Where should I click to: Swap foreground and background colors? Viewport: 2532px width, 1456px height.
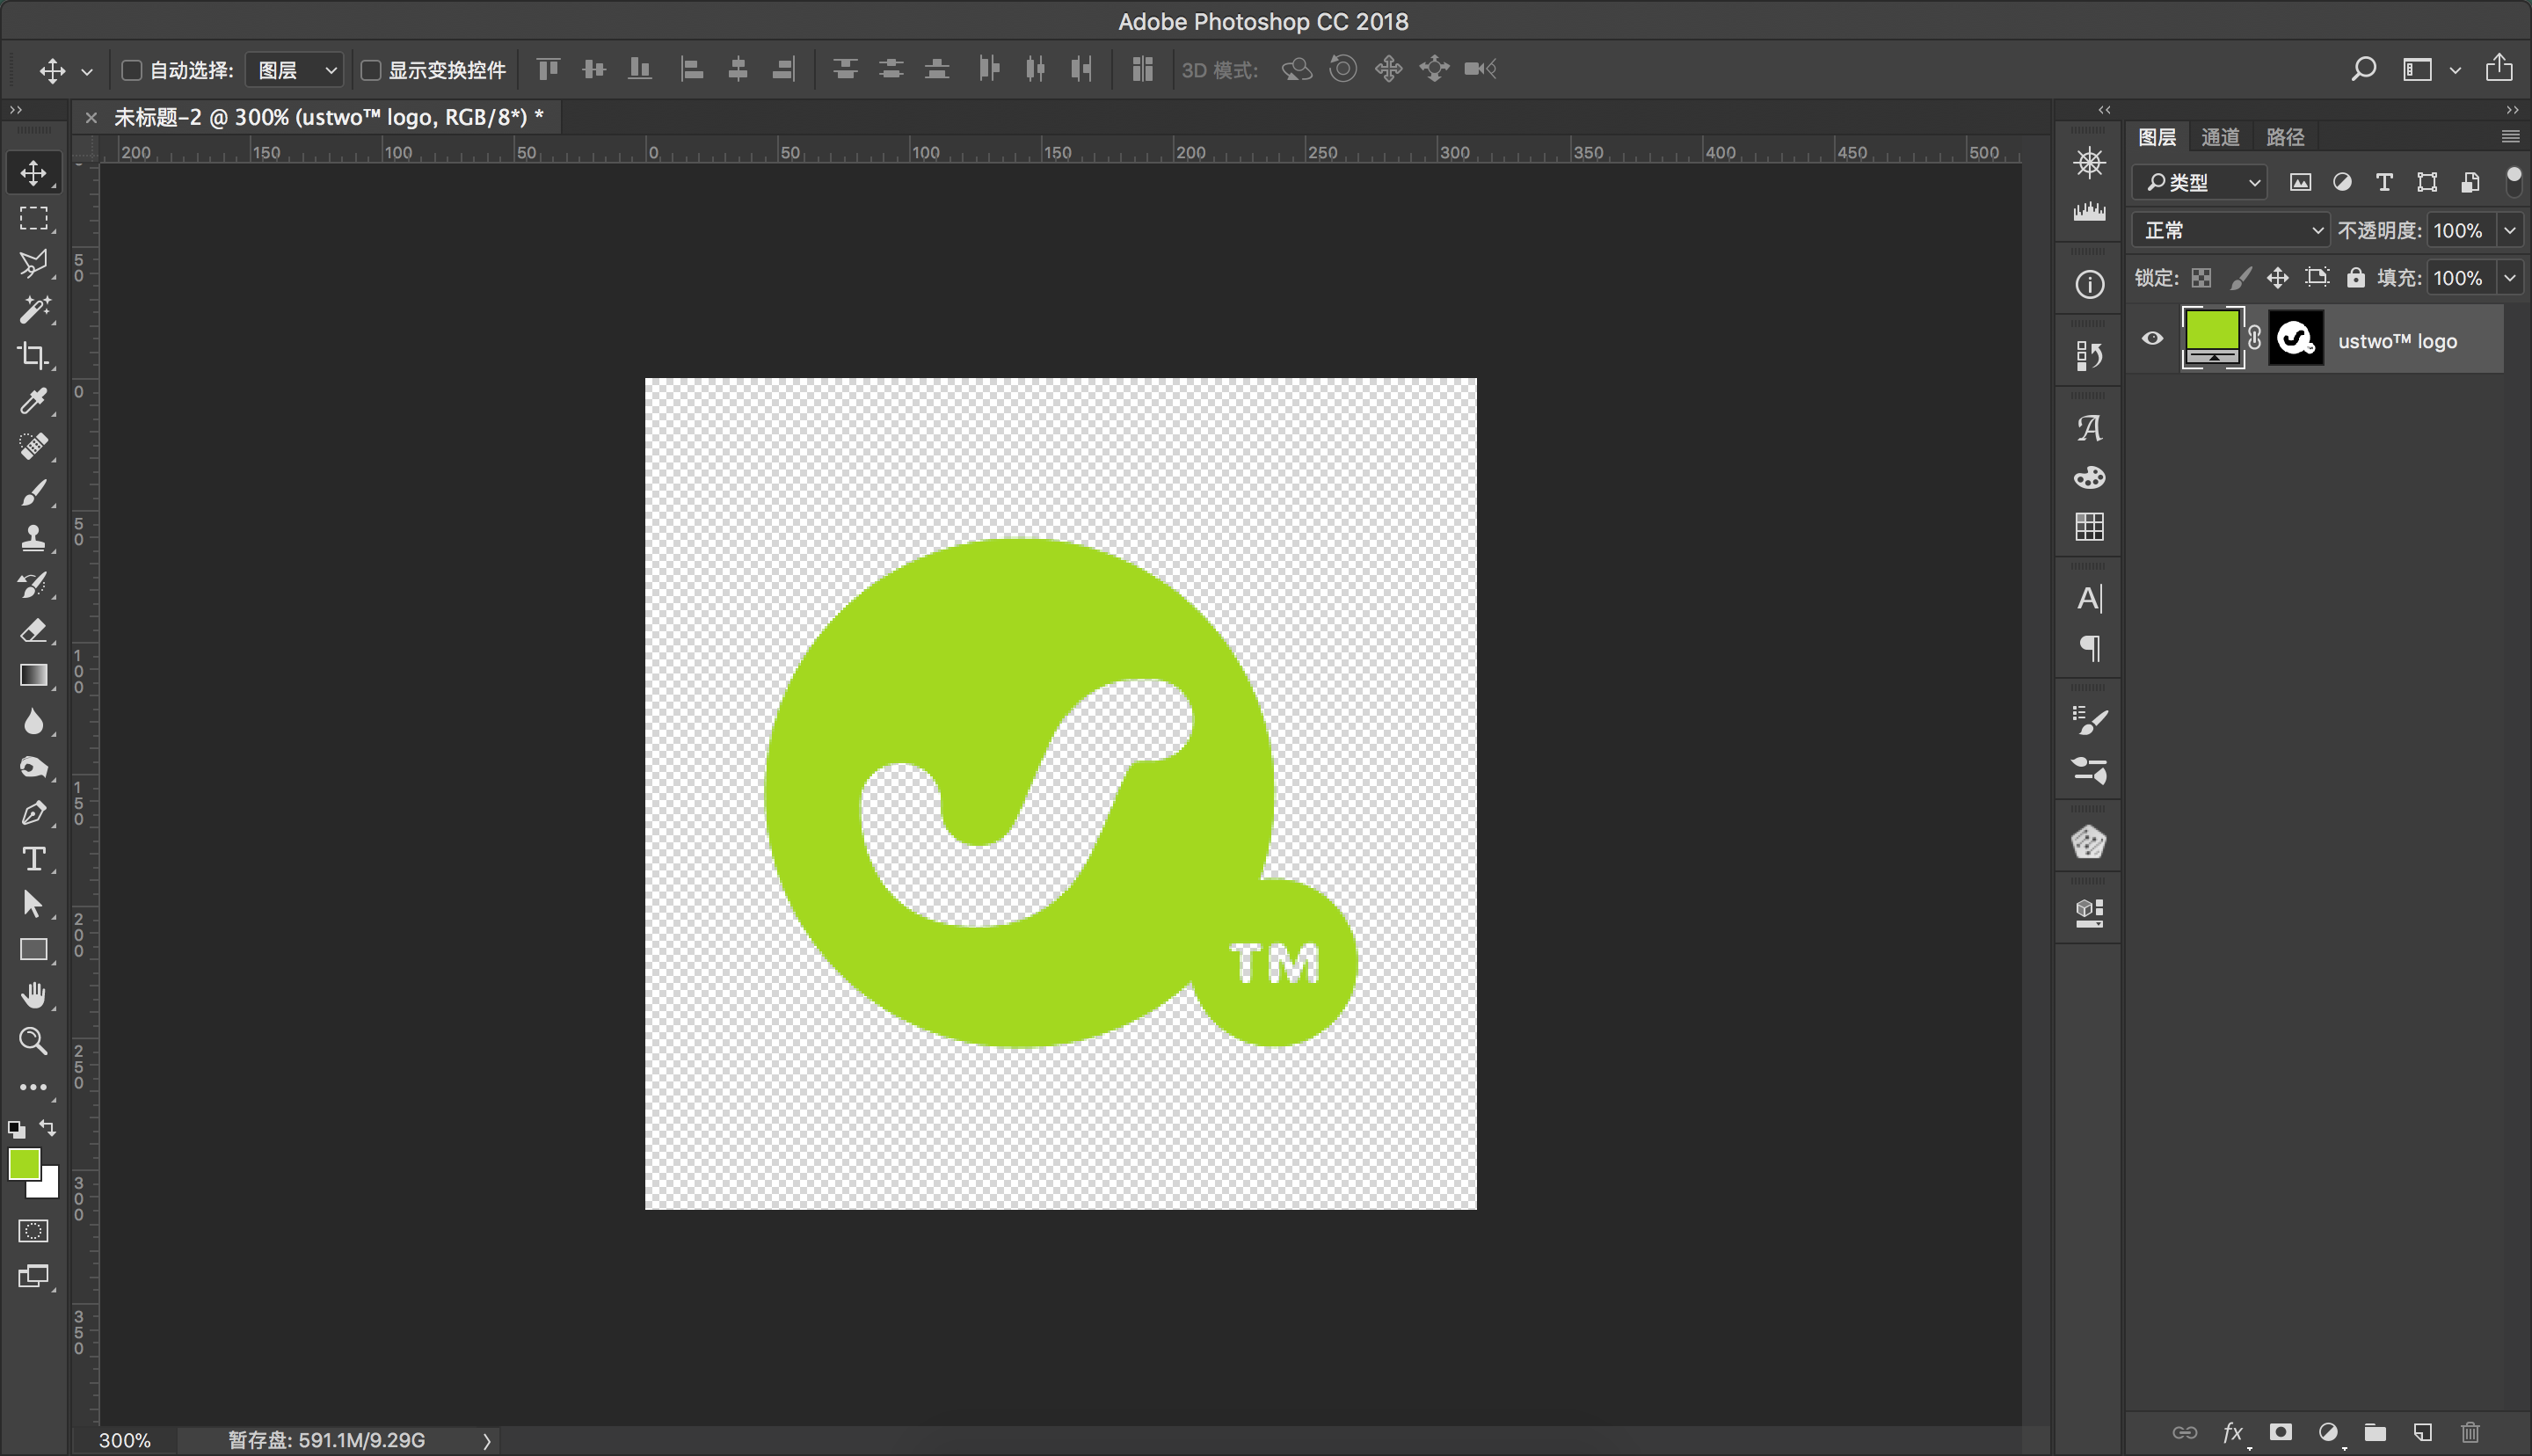point(47,1128)
